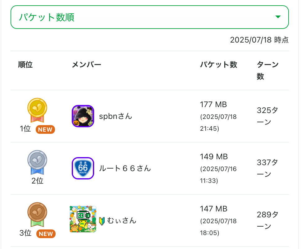Image resolution: width=306 pixels, height=249 pixels.
Task: Click the silver 2nd place medal
Action: (x=37, y=162)
